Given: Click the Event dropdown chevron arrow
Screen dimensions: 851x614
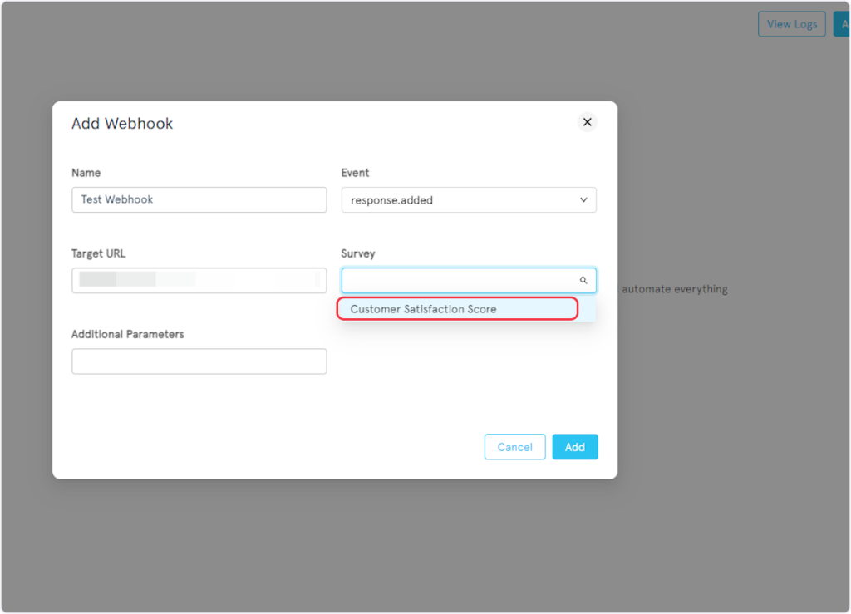Looking at the screenshot, I should point(583,200).
